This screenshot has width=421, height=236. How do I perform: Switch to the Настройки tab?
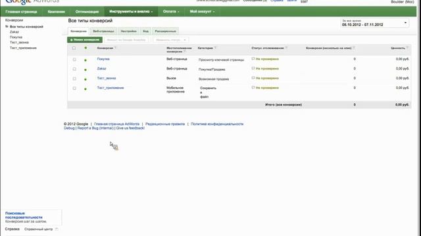click(129, 31)
